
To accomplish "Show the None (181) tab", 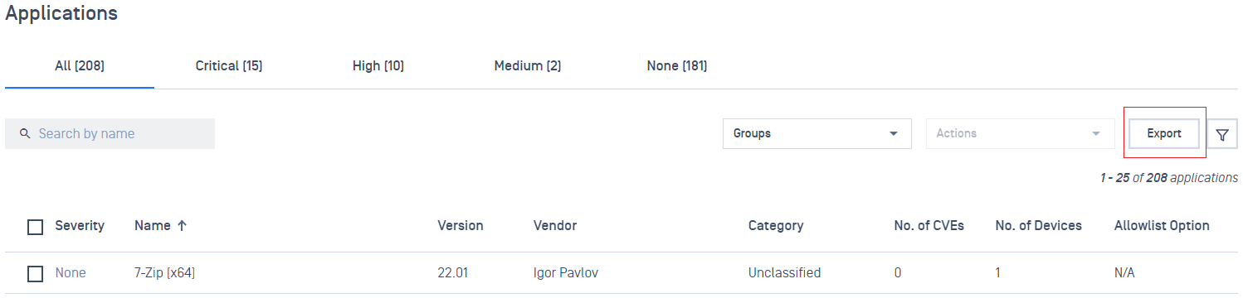I will (677, 65).
